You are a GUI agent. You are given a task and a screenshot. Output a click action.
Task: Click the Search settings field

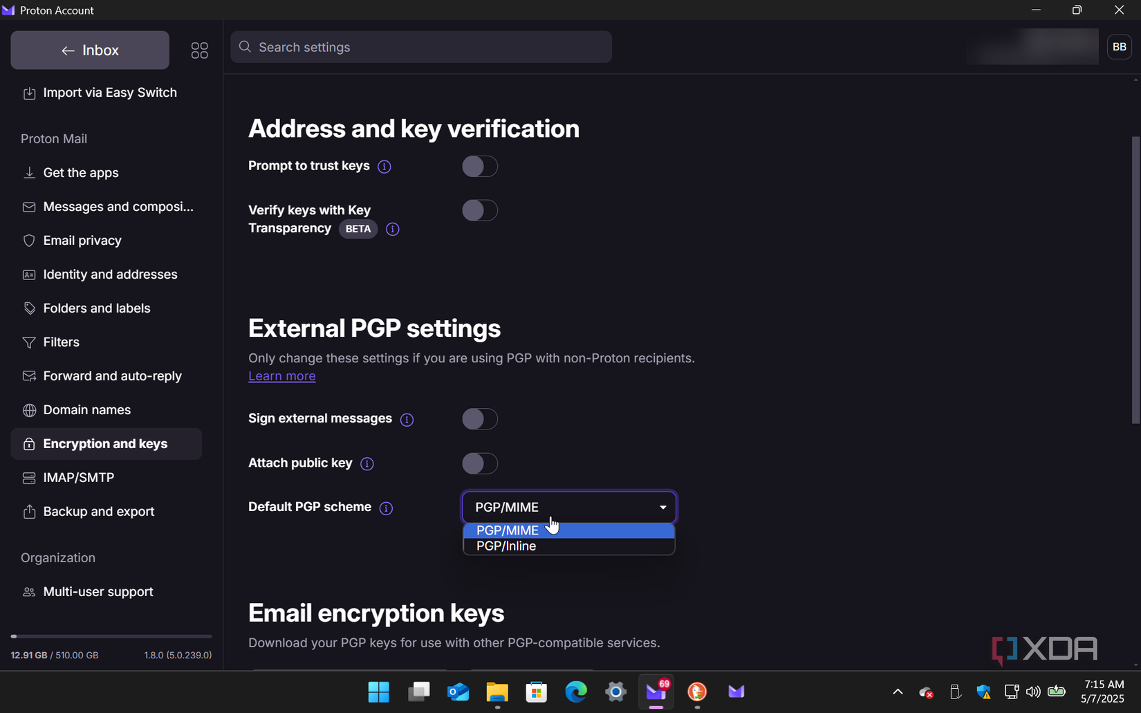(421, 46)
